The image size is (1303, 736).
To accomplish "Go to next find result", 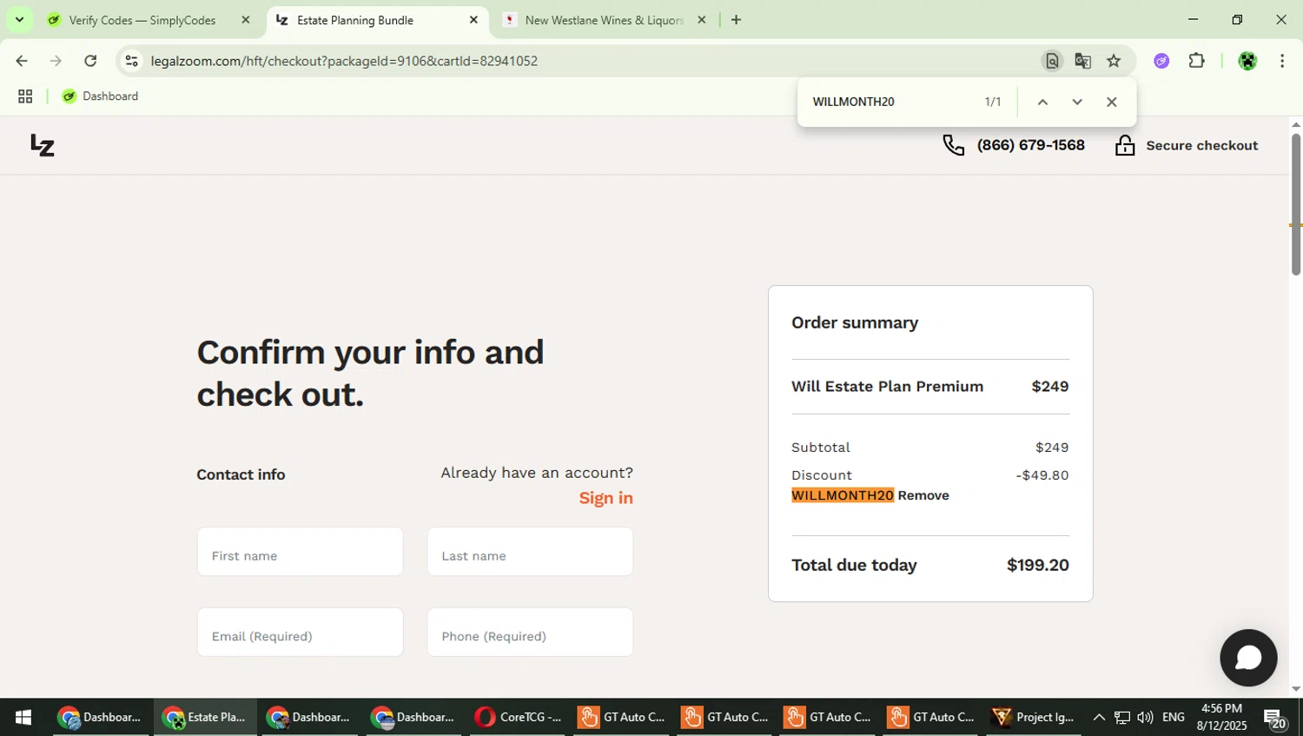I will [1077, 102].
